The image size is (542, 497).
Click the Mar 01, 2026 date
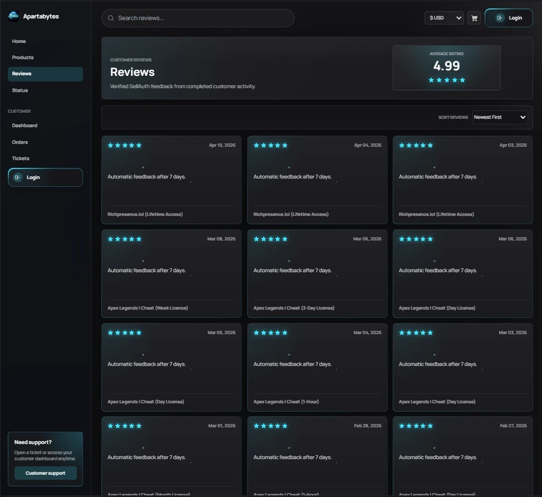[x=222, y=426]
